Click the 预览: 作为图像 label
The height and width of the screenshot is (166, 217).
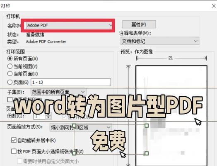[137, 52]
